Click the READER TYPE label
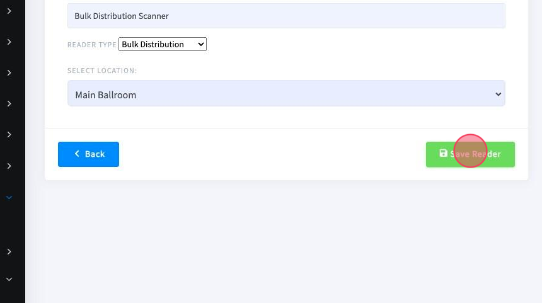Viewport: 542px width, 303px height. [x=92, y=45]
